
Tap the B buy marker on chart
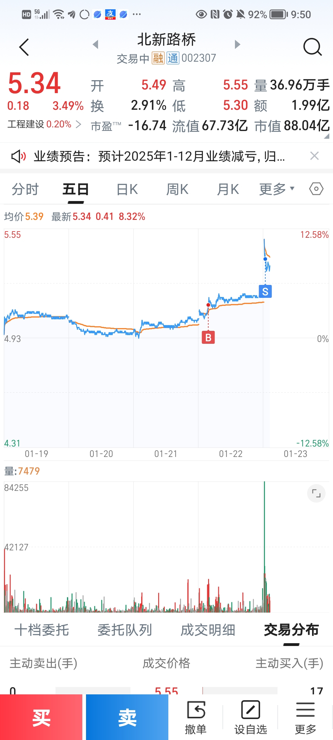(x=208, y=338)
